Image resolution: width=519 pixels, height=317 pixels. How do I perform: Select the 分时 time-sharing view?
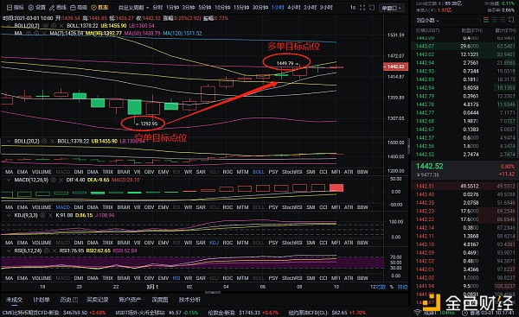157,7
